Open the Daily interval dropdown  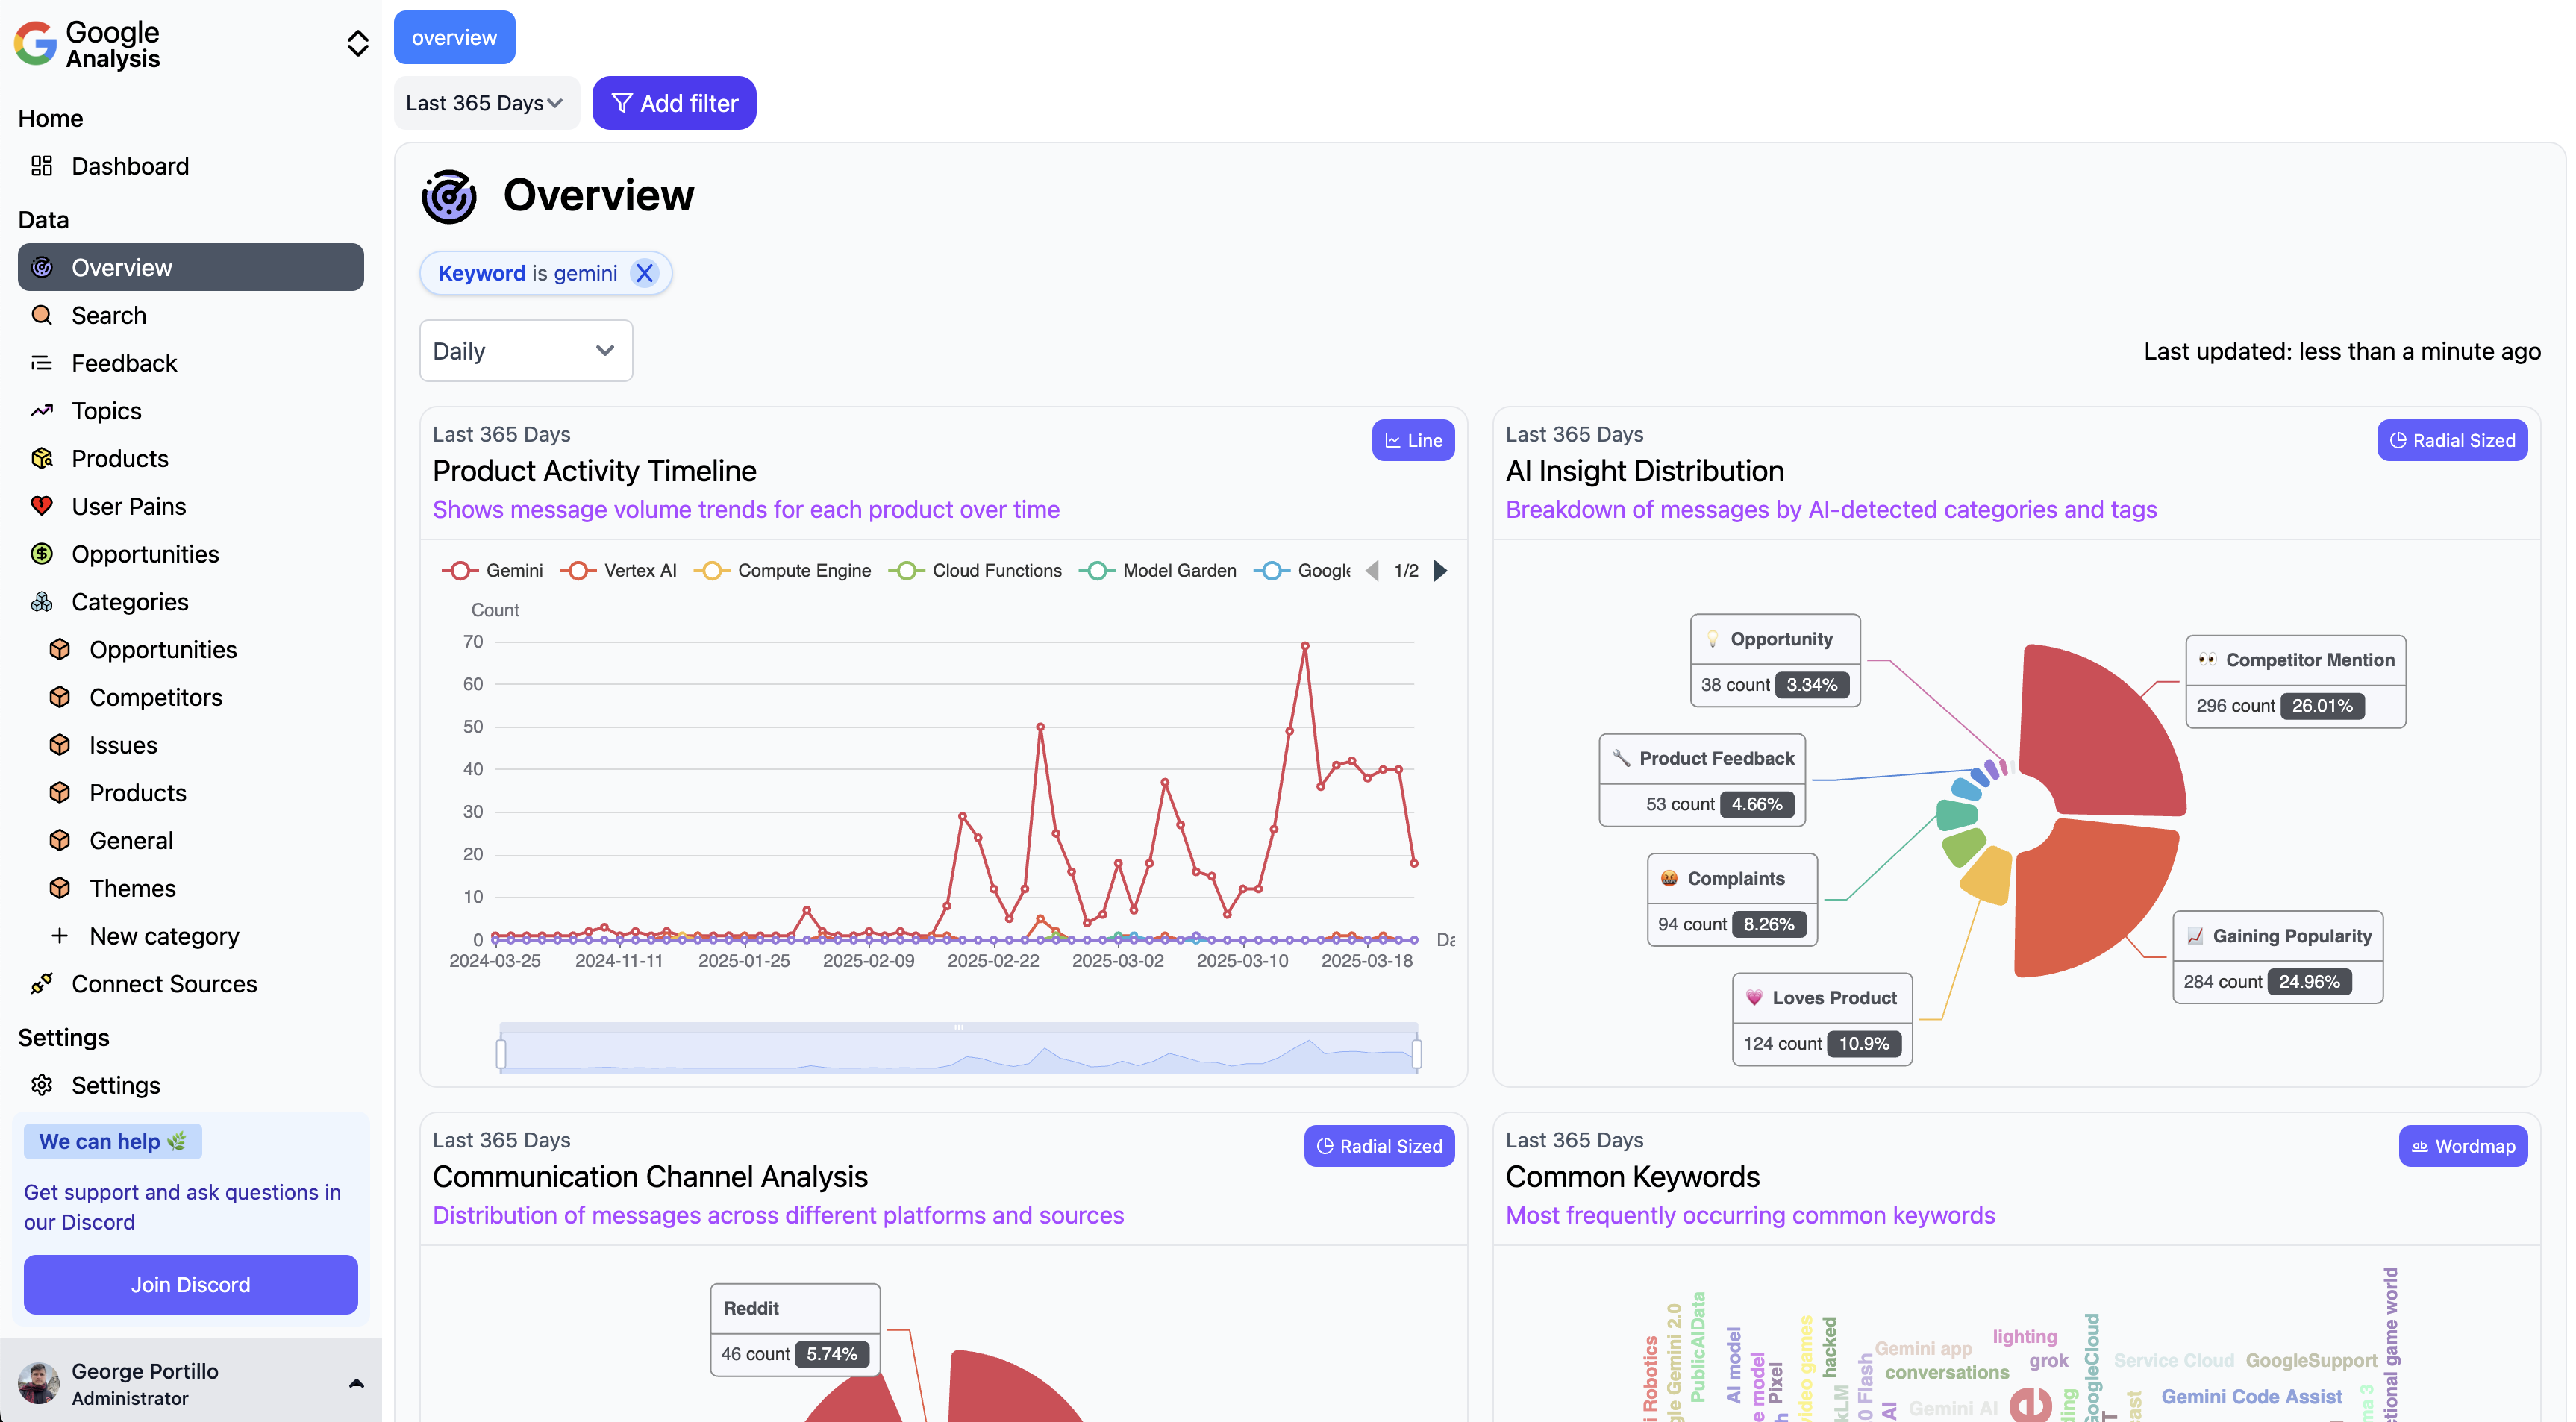pos(526,351)
